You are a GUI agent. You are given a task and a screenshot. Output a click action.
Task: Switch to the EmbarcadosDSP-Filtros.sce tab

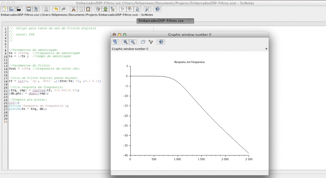[x=161, y=21]
